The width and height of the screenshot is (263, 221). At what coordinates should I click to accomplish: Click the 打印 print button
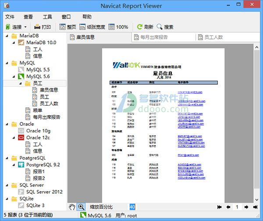[x=43, y=27]
